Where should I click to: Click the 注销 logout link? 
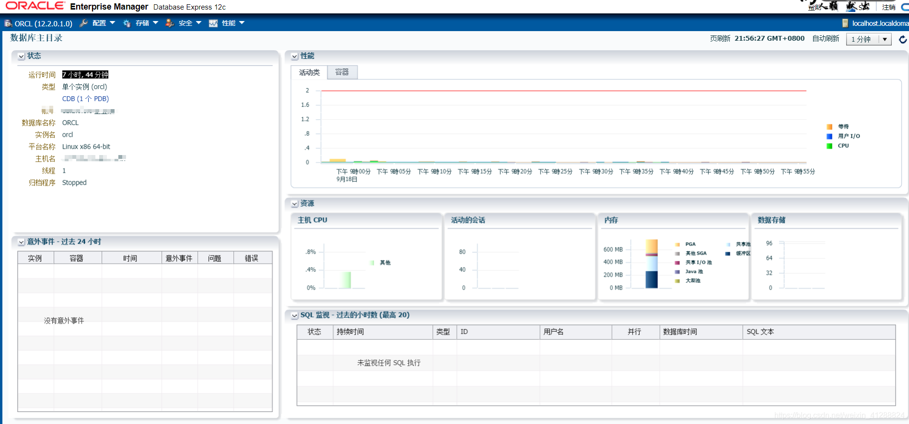tap(888, 7)
